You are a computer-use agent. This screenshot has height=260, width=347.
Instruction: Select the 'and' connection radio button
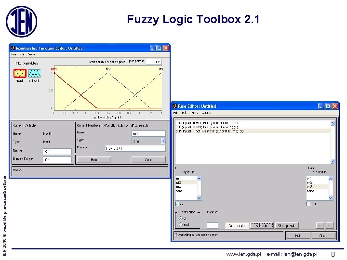pos(181,224)
